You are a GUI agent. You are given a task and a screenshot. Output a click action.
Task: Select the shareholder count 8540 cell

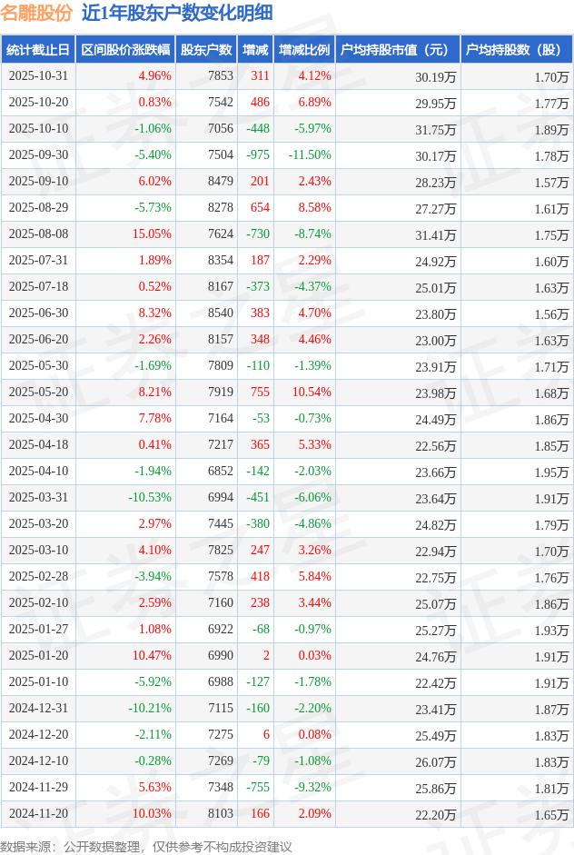pyautogui.click(x=220, y=313)
